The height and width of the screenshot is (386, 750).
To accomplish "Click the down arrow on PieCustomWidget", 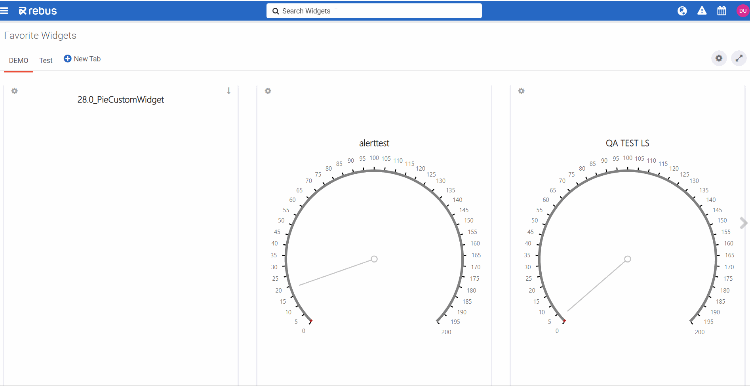I will (x=228, y=91).
